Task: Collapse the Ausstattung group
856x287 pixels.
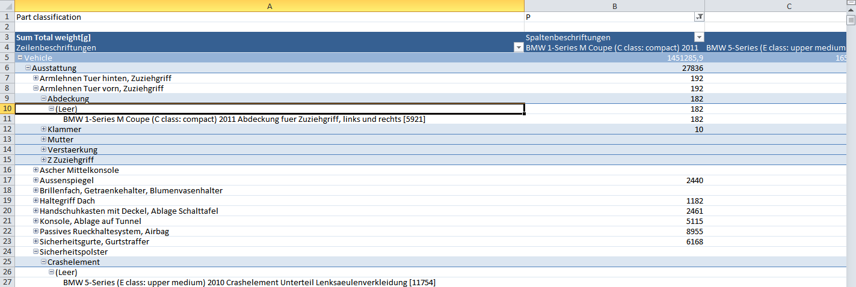Action: coord(28,68)
